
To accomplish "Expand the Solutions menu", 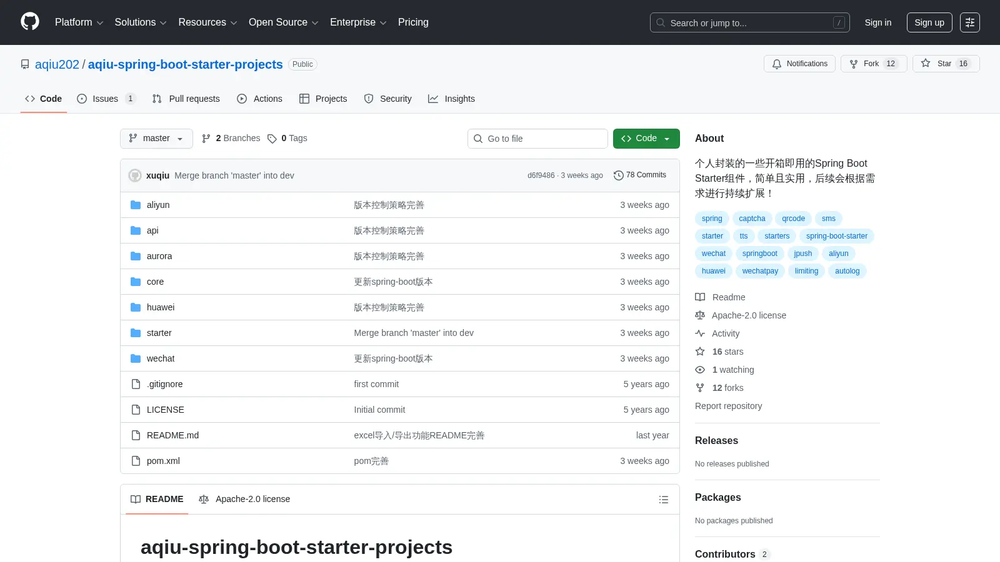I will click(141, 22).
